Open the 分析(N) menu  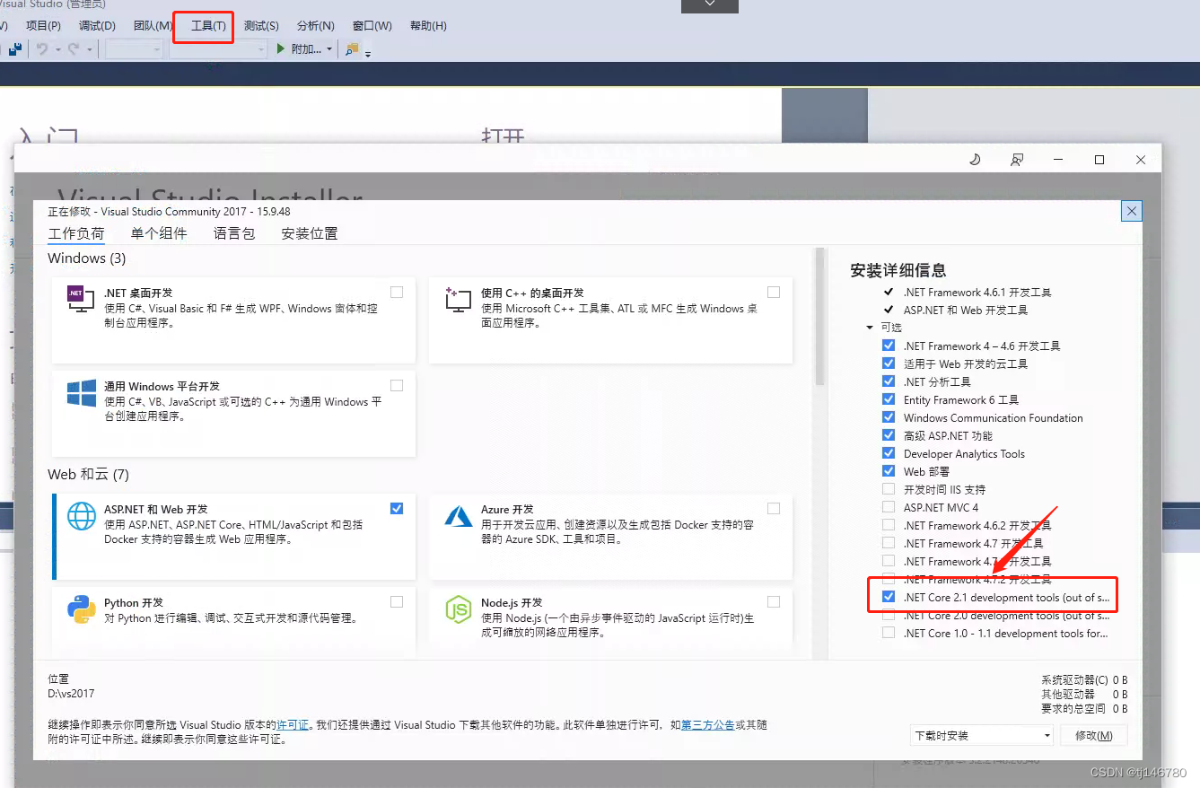[x=316, y=26]
